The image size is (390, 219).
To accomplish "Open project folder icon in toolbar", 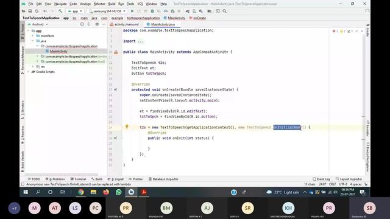I will click(x=23, y=11).
